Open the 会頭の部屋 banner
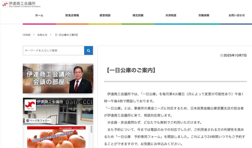The height and width of the screenshot is (148, 252). click(x=58, y=78)
